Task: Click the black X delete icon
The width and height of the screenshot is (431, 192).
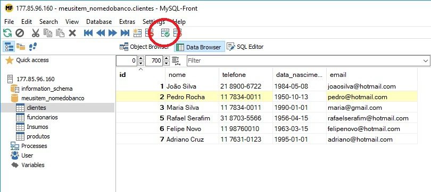Action: click(72, 33)
